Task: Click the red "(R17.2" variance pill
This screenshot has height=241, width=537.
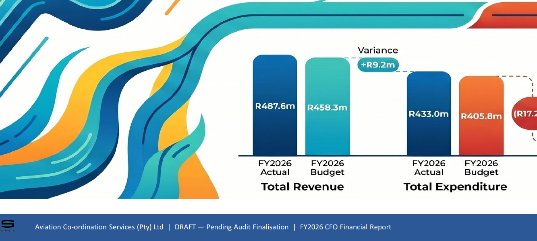Action: [524, 114]
